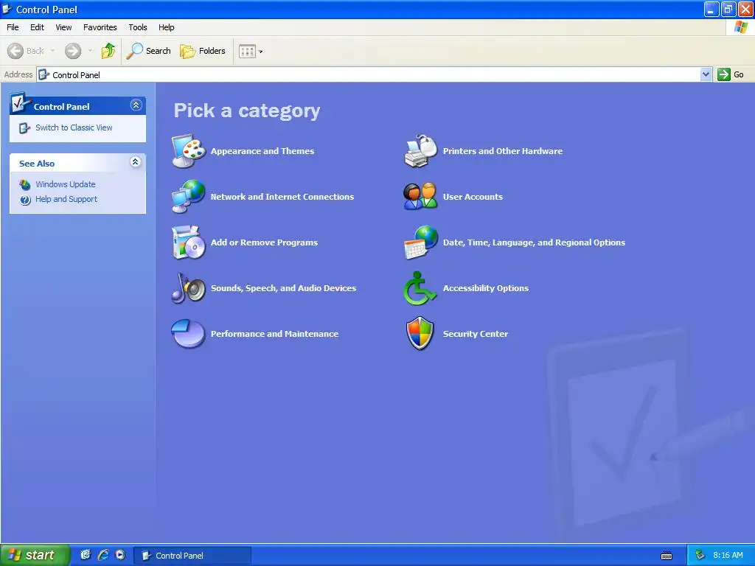The width and height of the screenshot is (755, 566).
Task: Click the Control Panel taskbar button
Action: 192,556
